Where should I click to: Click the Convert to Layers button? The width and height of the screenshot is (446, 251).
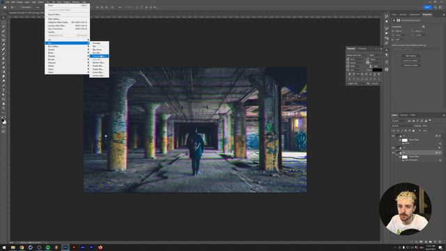410,65
